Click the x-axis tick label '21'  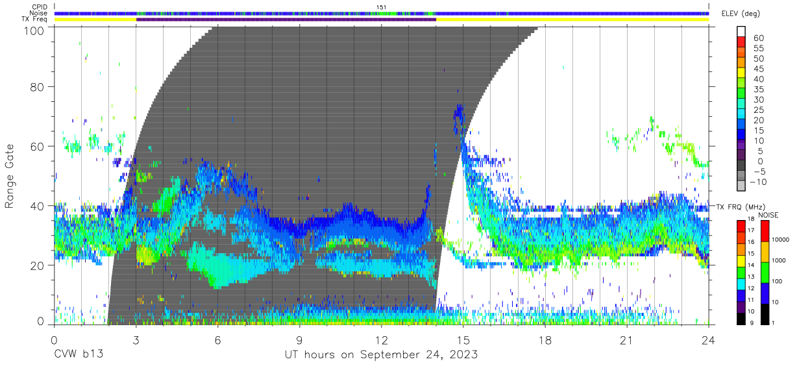[627, 340]
